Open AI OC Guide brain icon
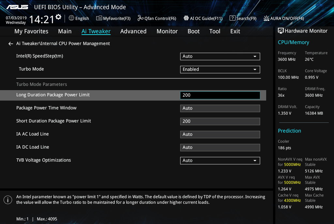This screenshot has height=224, width=334. tap(186, 18)
